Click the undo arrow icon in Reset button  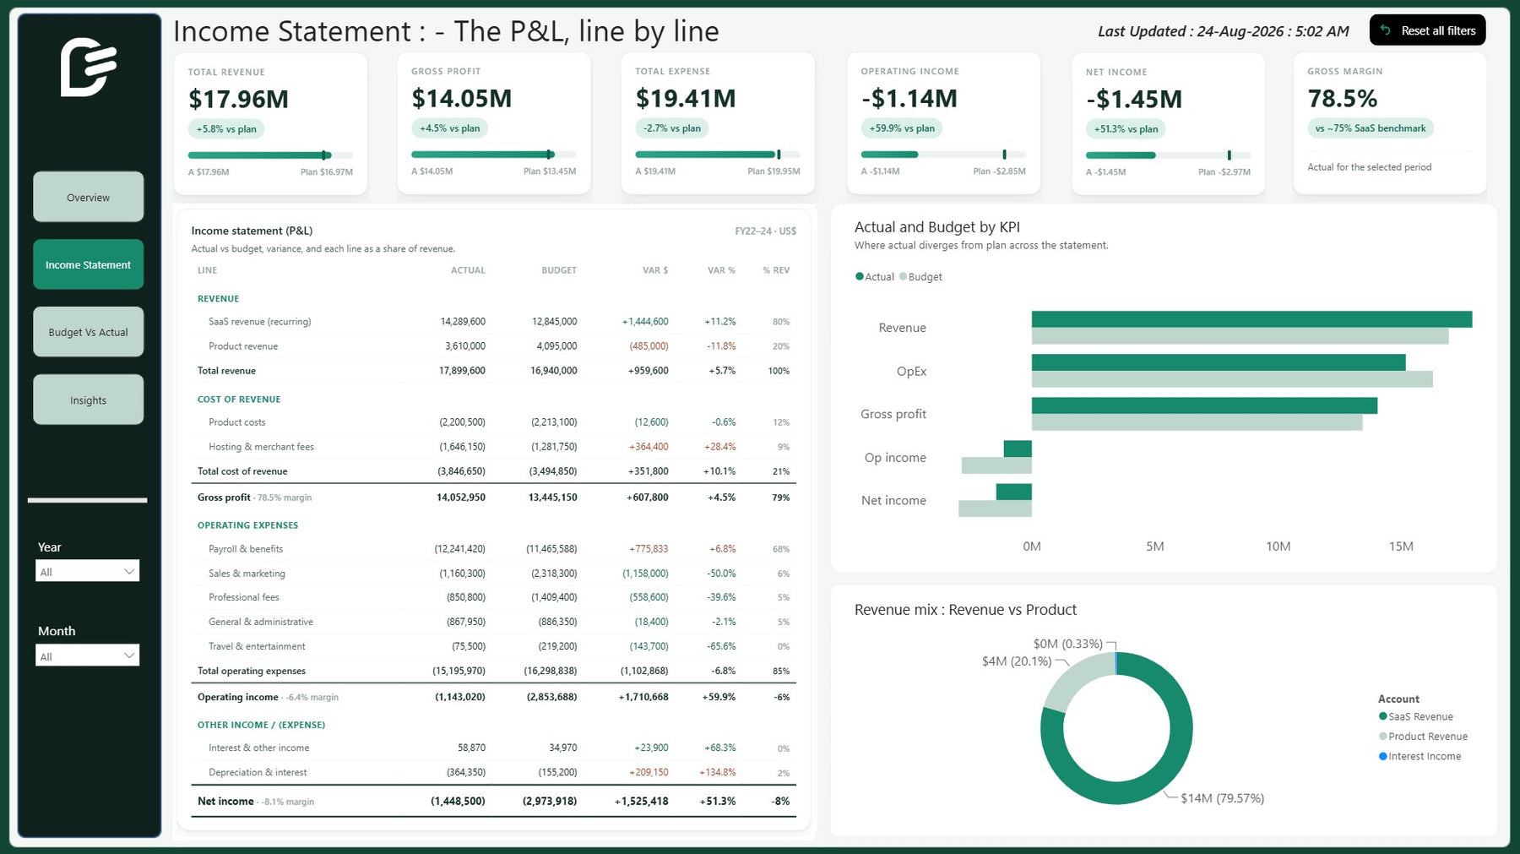pos(1385,30)
